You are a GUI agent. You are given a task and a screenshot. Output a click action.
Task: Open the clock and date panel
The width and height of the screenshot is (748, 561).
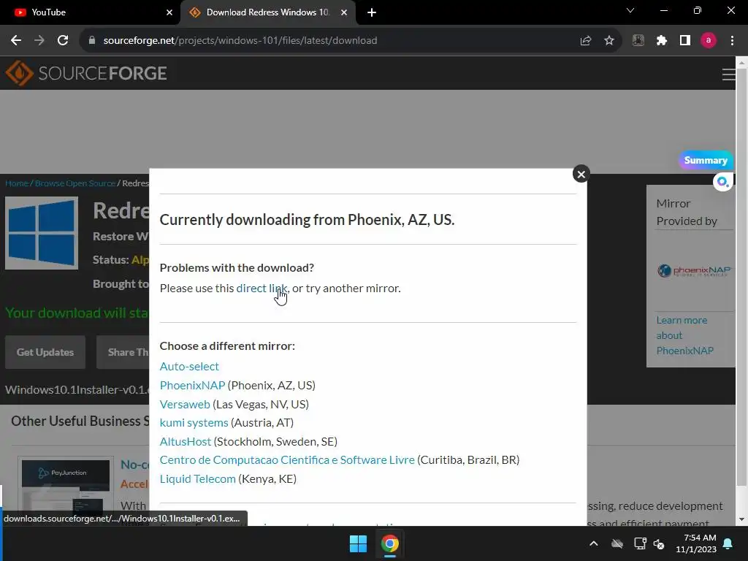click(x=696, y=543)
